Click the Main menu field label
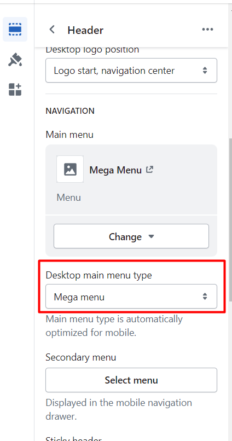Viewport: 232px width, 441px height. tap(69, 135)
